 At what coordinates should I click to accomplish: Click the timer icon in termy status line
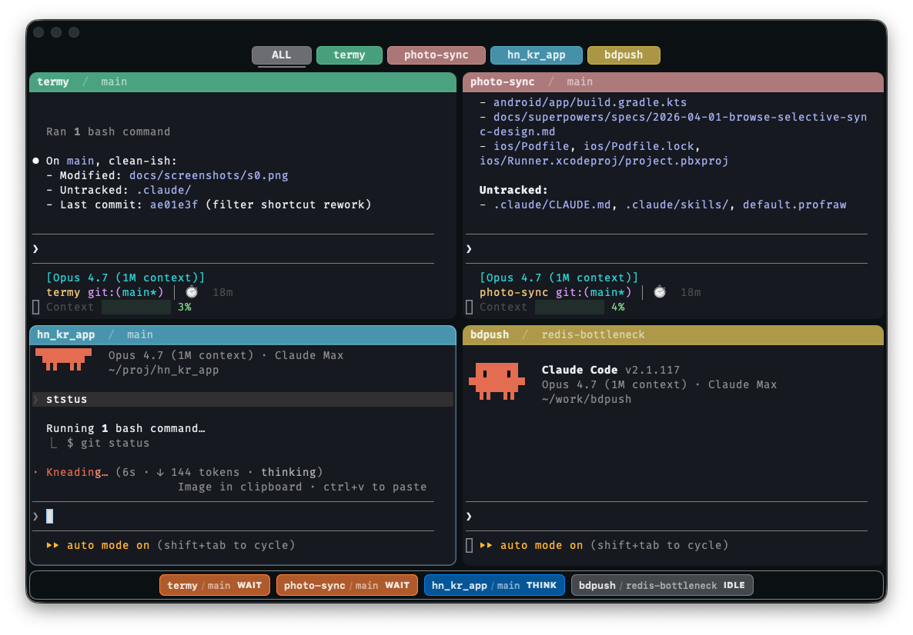click(x=192, y=292)
